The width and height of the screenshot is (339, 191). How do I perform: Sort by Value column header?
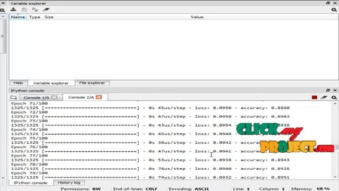[197, 17]
